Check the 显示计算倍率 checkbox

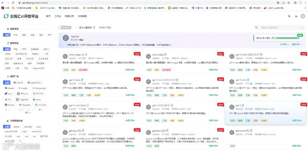point(77,27)
